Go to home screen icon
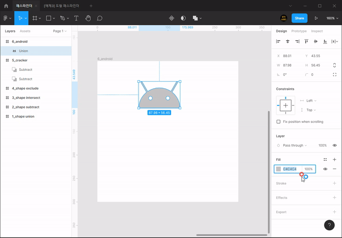 click(6, 6)
